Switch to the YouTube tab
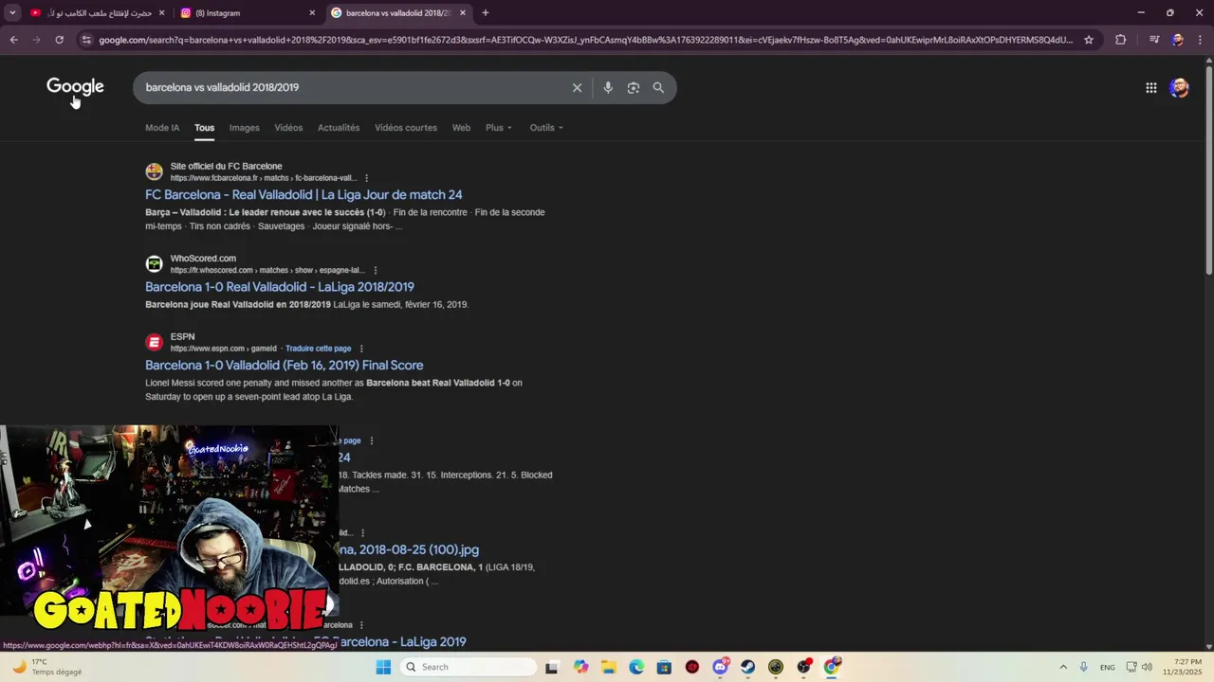 coord(97,13)
